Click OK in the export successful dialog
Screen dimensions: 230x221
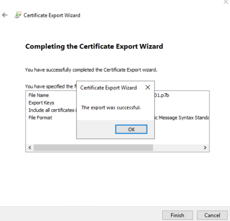pyautogui.click(x=131, y=129)
